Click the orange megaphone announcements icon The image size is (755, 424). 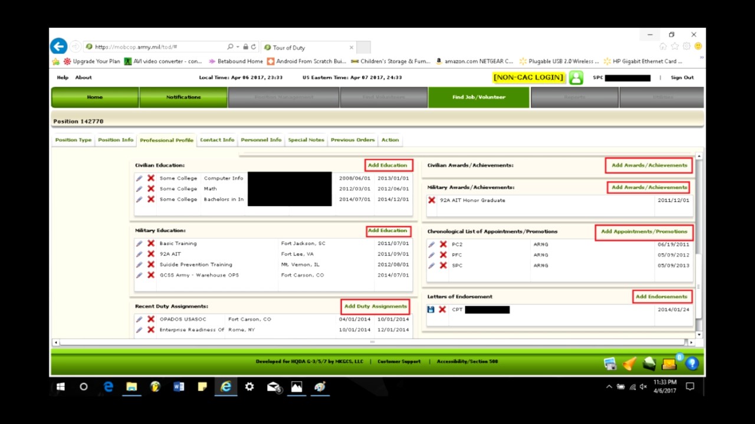pos(629,363)
